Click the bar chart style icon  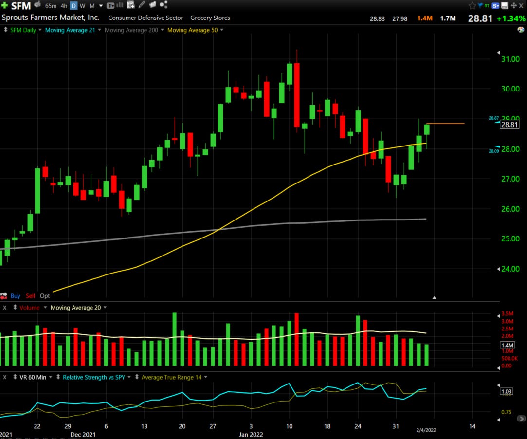119,5
